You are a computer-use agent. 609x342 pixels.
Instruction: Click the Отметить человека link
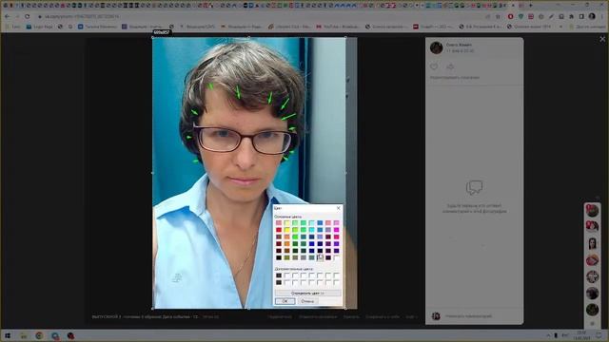318,316
